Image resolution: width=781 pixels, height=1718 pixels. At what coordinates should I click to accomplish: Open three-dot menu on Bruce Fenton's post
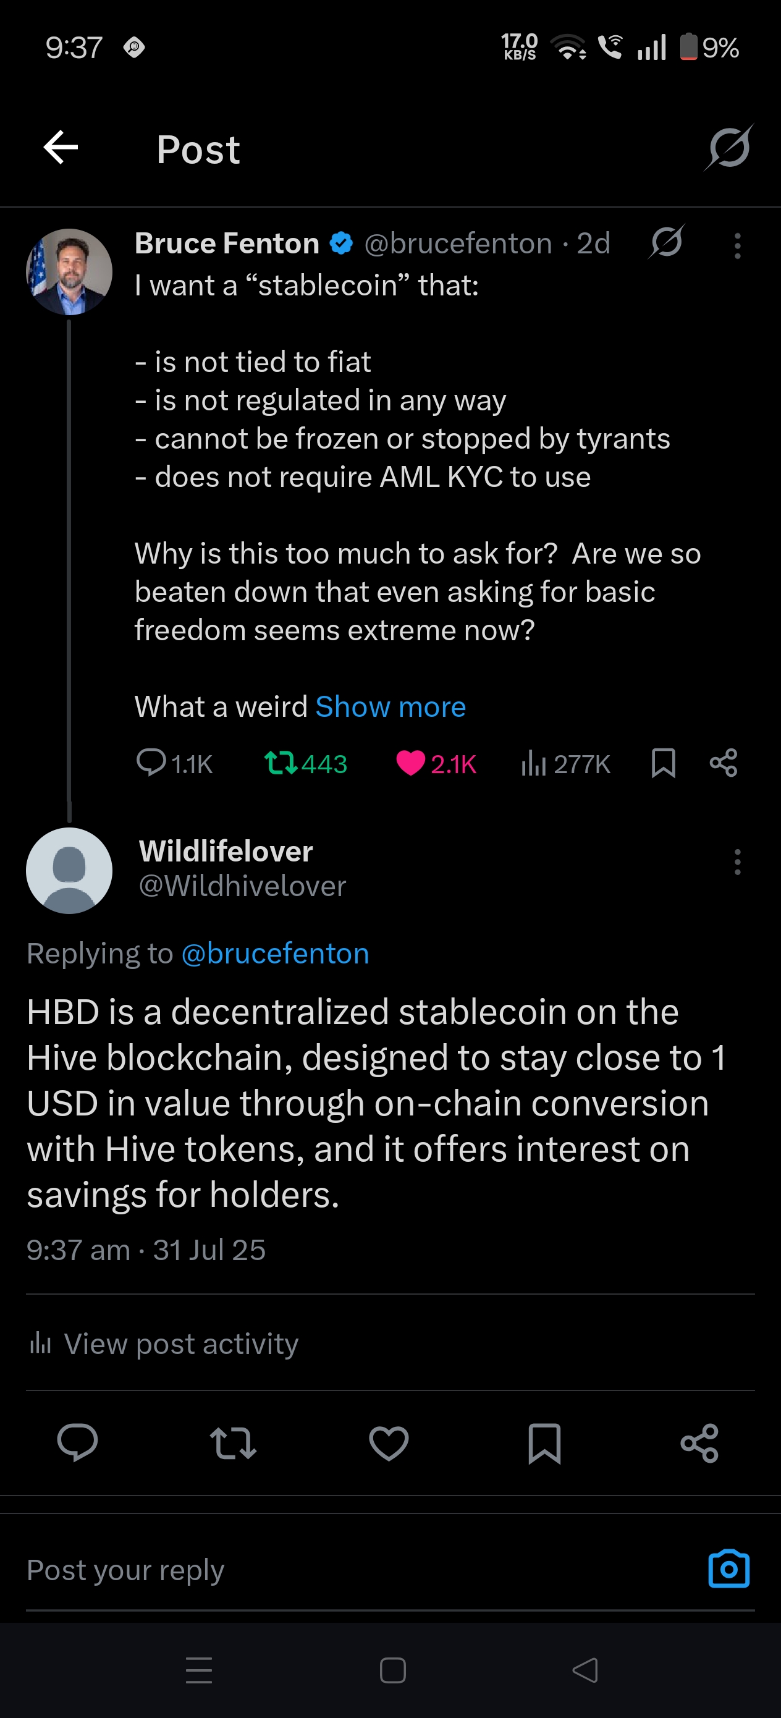coord(737,245)
